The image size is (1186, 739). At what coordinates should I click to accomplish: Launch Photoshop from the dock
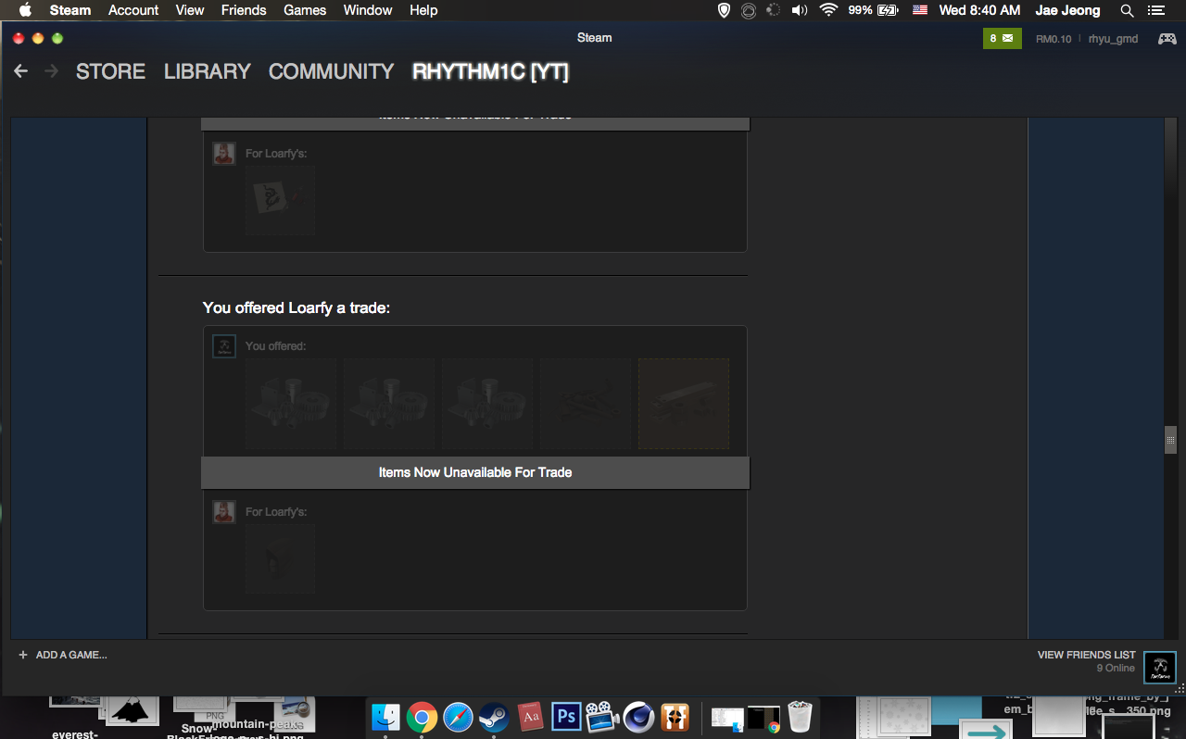(x=565, y=717)
